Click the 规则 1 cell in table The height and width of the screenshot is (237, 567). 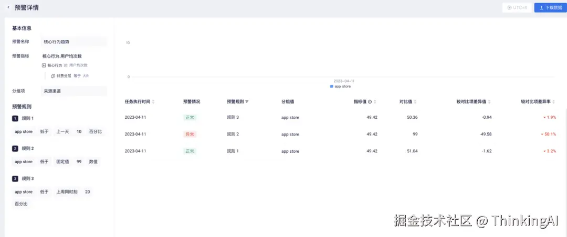[x=233, y=151]
